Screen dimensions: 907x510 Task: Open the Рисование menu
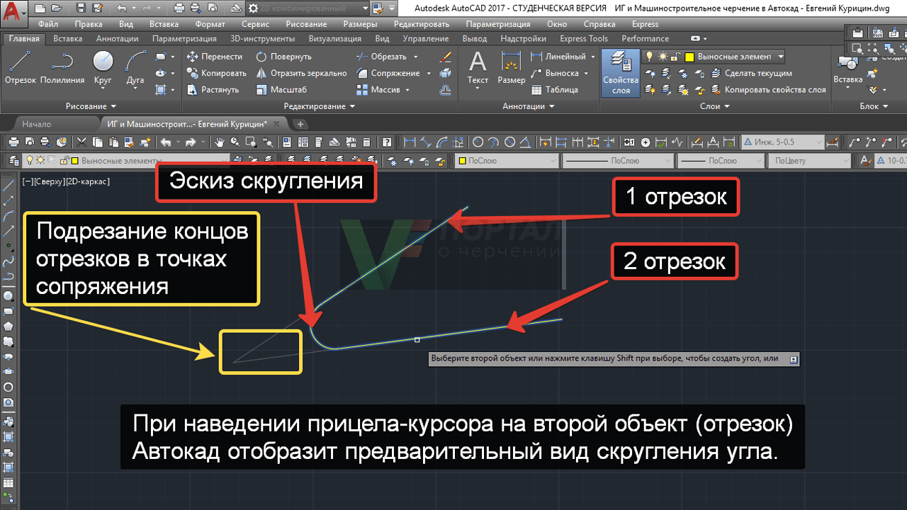point(306,24)
